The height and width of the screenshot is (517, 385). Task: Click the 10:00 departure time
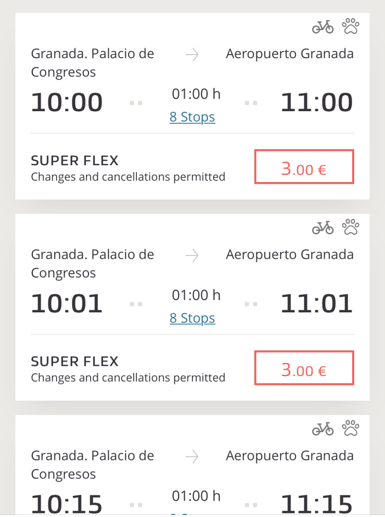(67, 103)
